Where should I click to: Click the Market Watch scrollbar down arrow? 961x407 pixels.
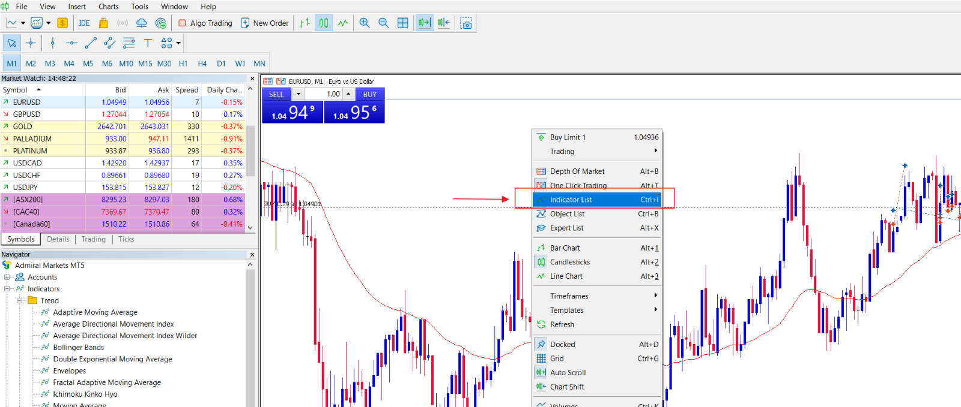click(250, 228)
